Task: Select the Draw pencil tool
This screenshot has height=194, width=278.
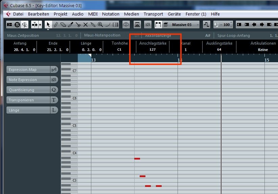Action: [56, 25]
